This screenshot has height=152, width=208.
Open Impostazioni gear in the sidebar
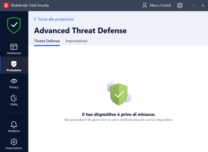pyautogui.click(x=14, y=144)
